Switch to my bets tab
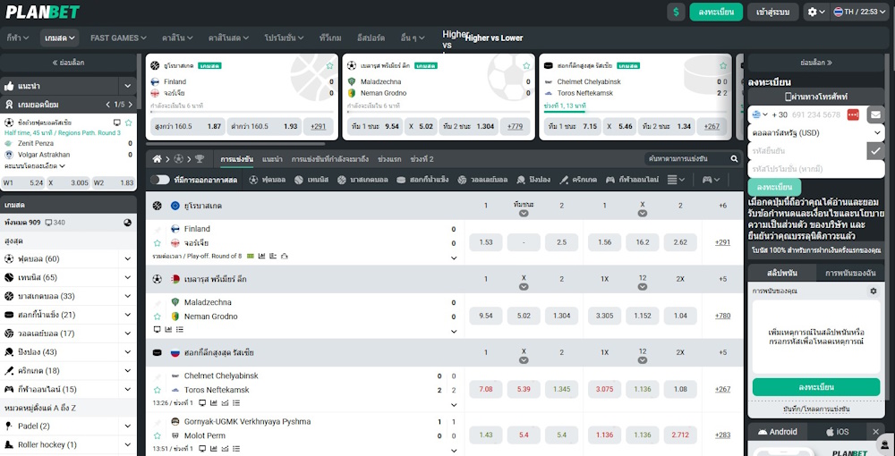 850,273
